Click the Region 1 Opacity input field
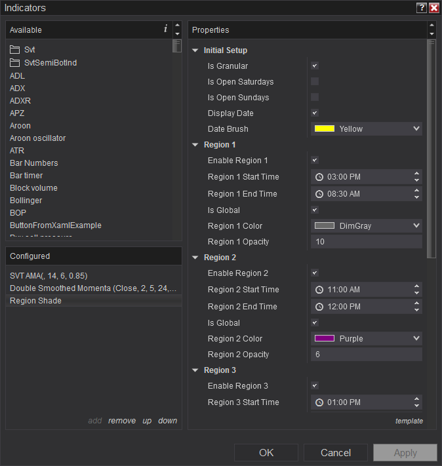 (366, 242)
